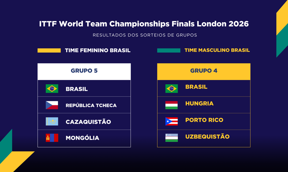Select the Grupo 4 header
The height and width of the screenshot is (172, 288).
tap(204, 71)
